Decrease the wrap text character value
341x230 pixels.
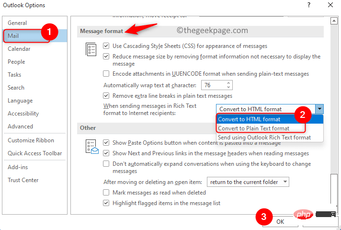pyautogui.click(x=228, y=87)
